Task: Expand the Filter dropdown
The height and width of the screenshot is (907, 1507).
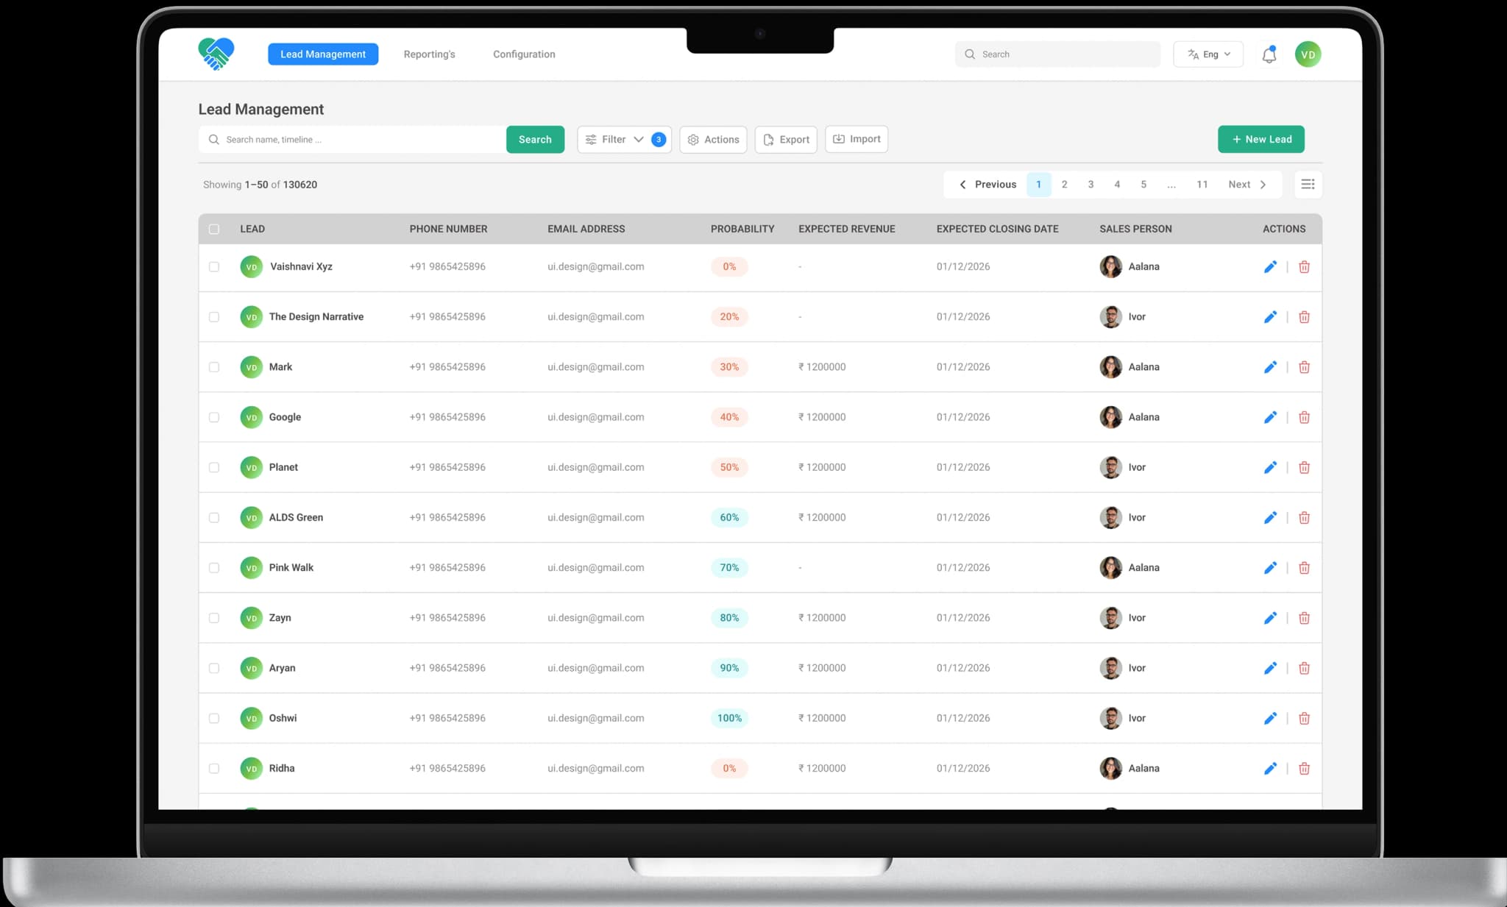Action: point(623,140)
